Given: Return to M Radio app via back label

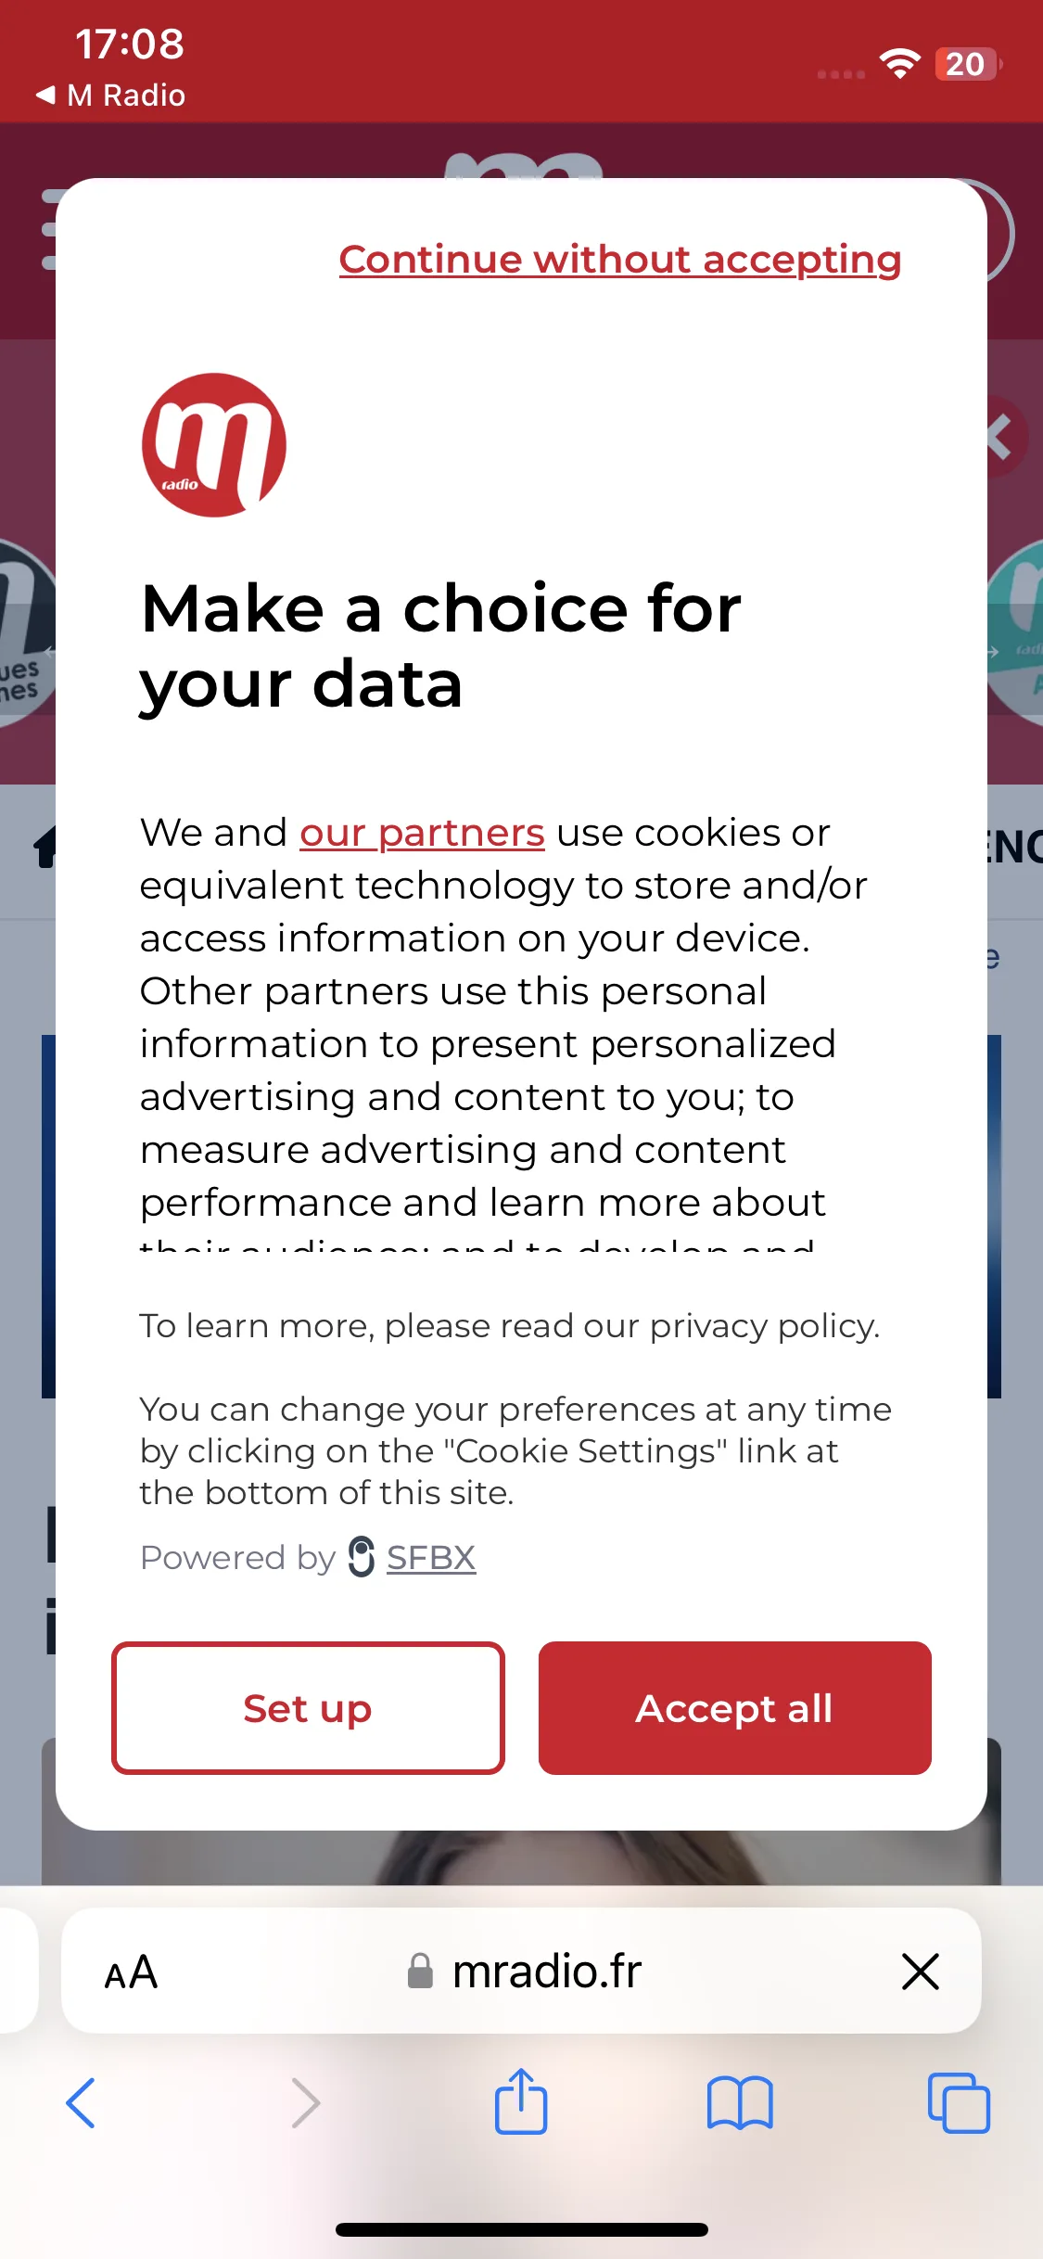Looking at the screenshot, I should [x=110, y=95].
